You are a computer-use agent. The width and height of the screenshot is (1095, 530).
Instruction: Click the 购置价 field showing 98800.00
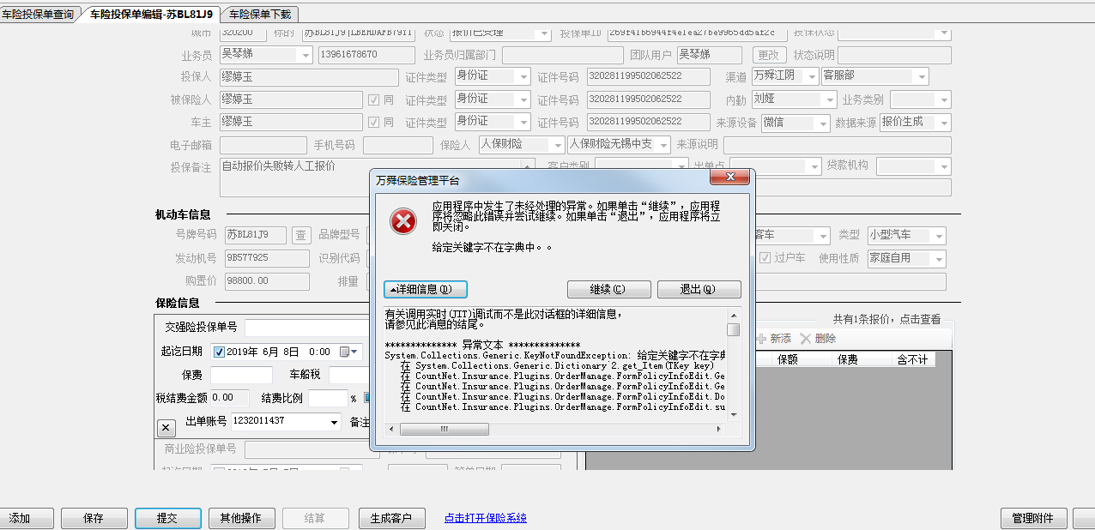click(x=267, y=280)
